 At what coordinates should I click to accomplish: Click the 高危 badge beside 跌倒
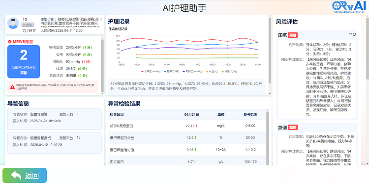[293, 128]
